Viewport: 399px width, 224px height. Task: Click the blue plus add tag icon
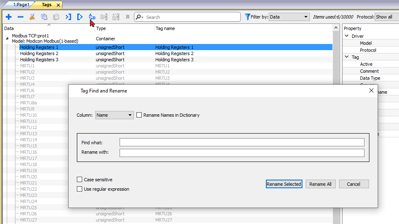(9, 17)
